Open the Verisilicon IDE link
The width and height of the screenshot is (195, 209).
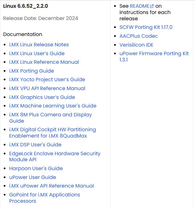[x=136, y=45]
